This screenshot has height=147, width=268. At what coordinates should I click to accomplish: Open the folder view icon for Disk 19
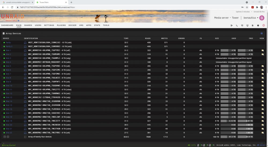tap(263, 121)
